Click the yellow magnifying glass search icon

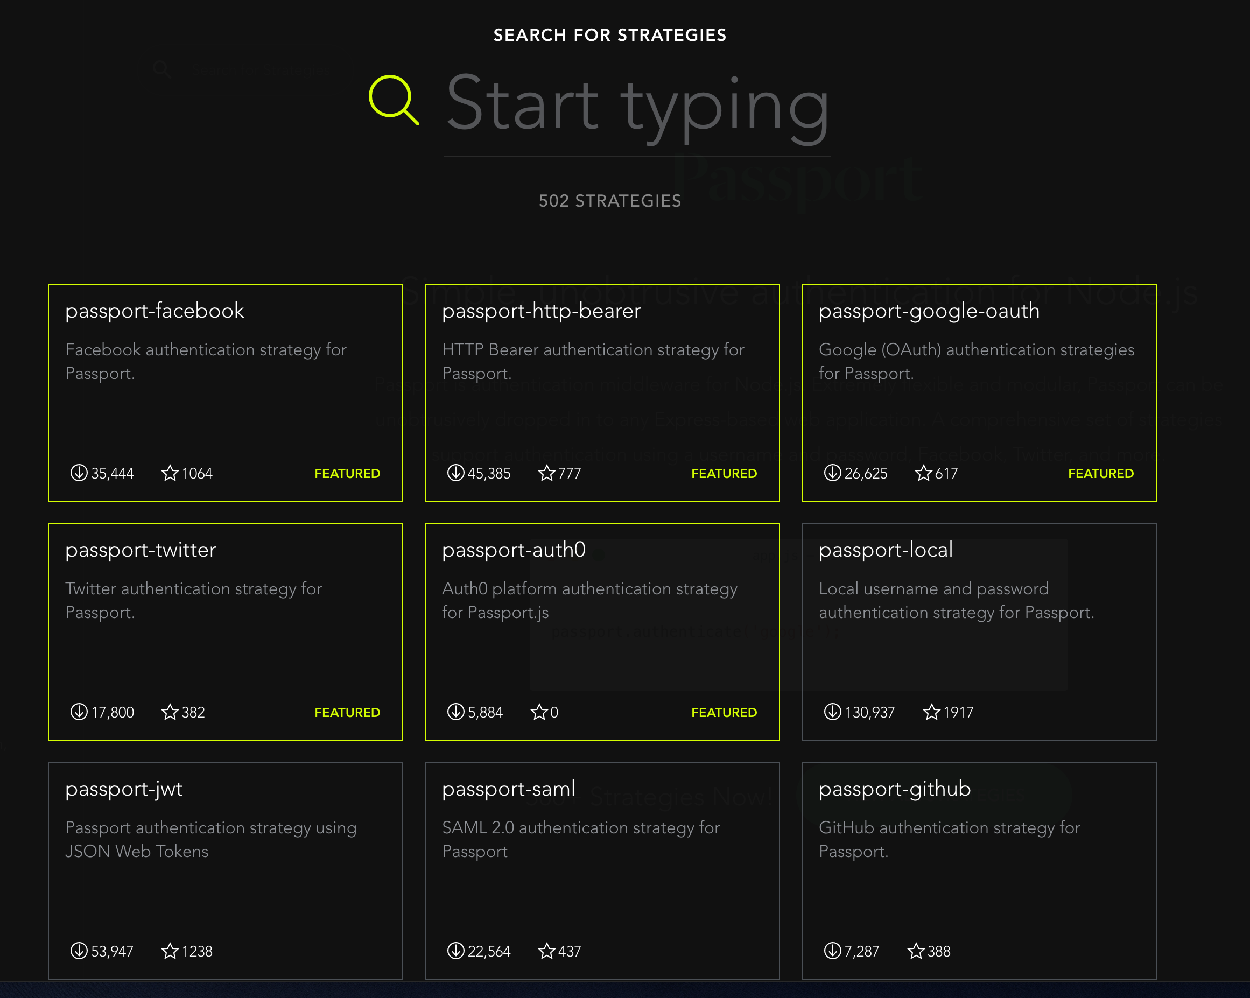394,100
